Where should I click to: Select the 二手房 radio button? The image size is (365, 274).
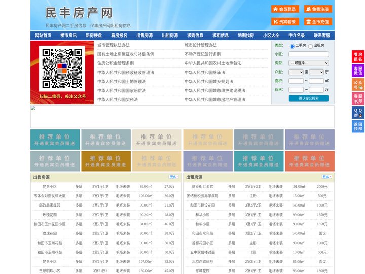coord(292,46)
